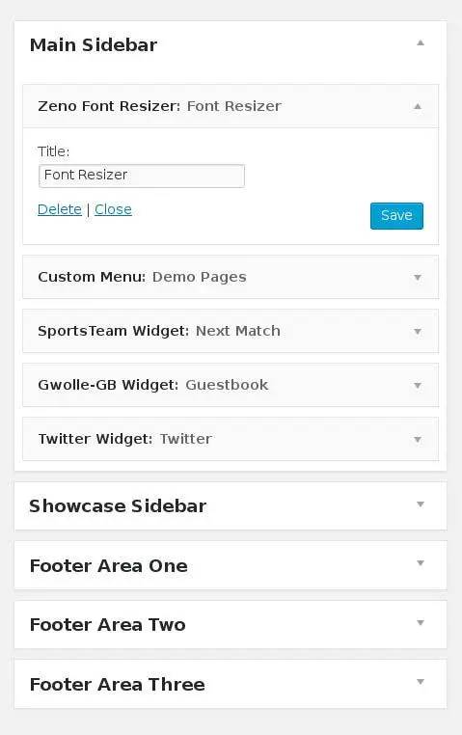Expand SportsTeam Widget arrow
The image size is (462, 735).
[418, 332]
